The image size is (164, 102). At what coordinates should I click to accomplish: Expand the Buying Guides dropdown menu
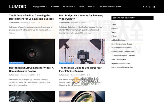pyautogui.click(x=40, y=7)
